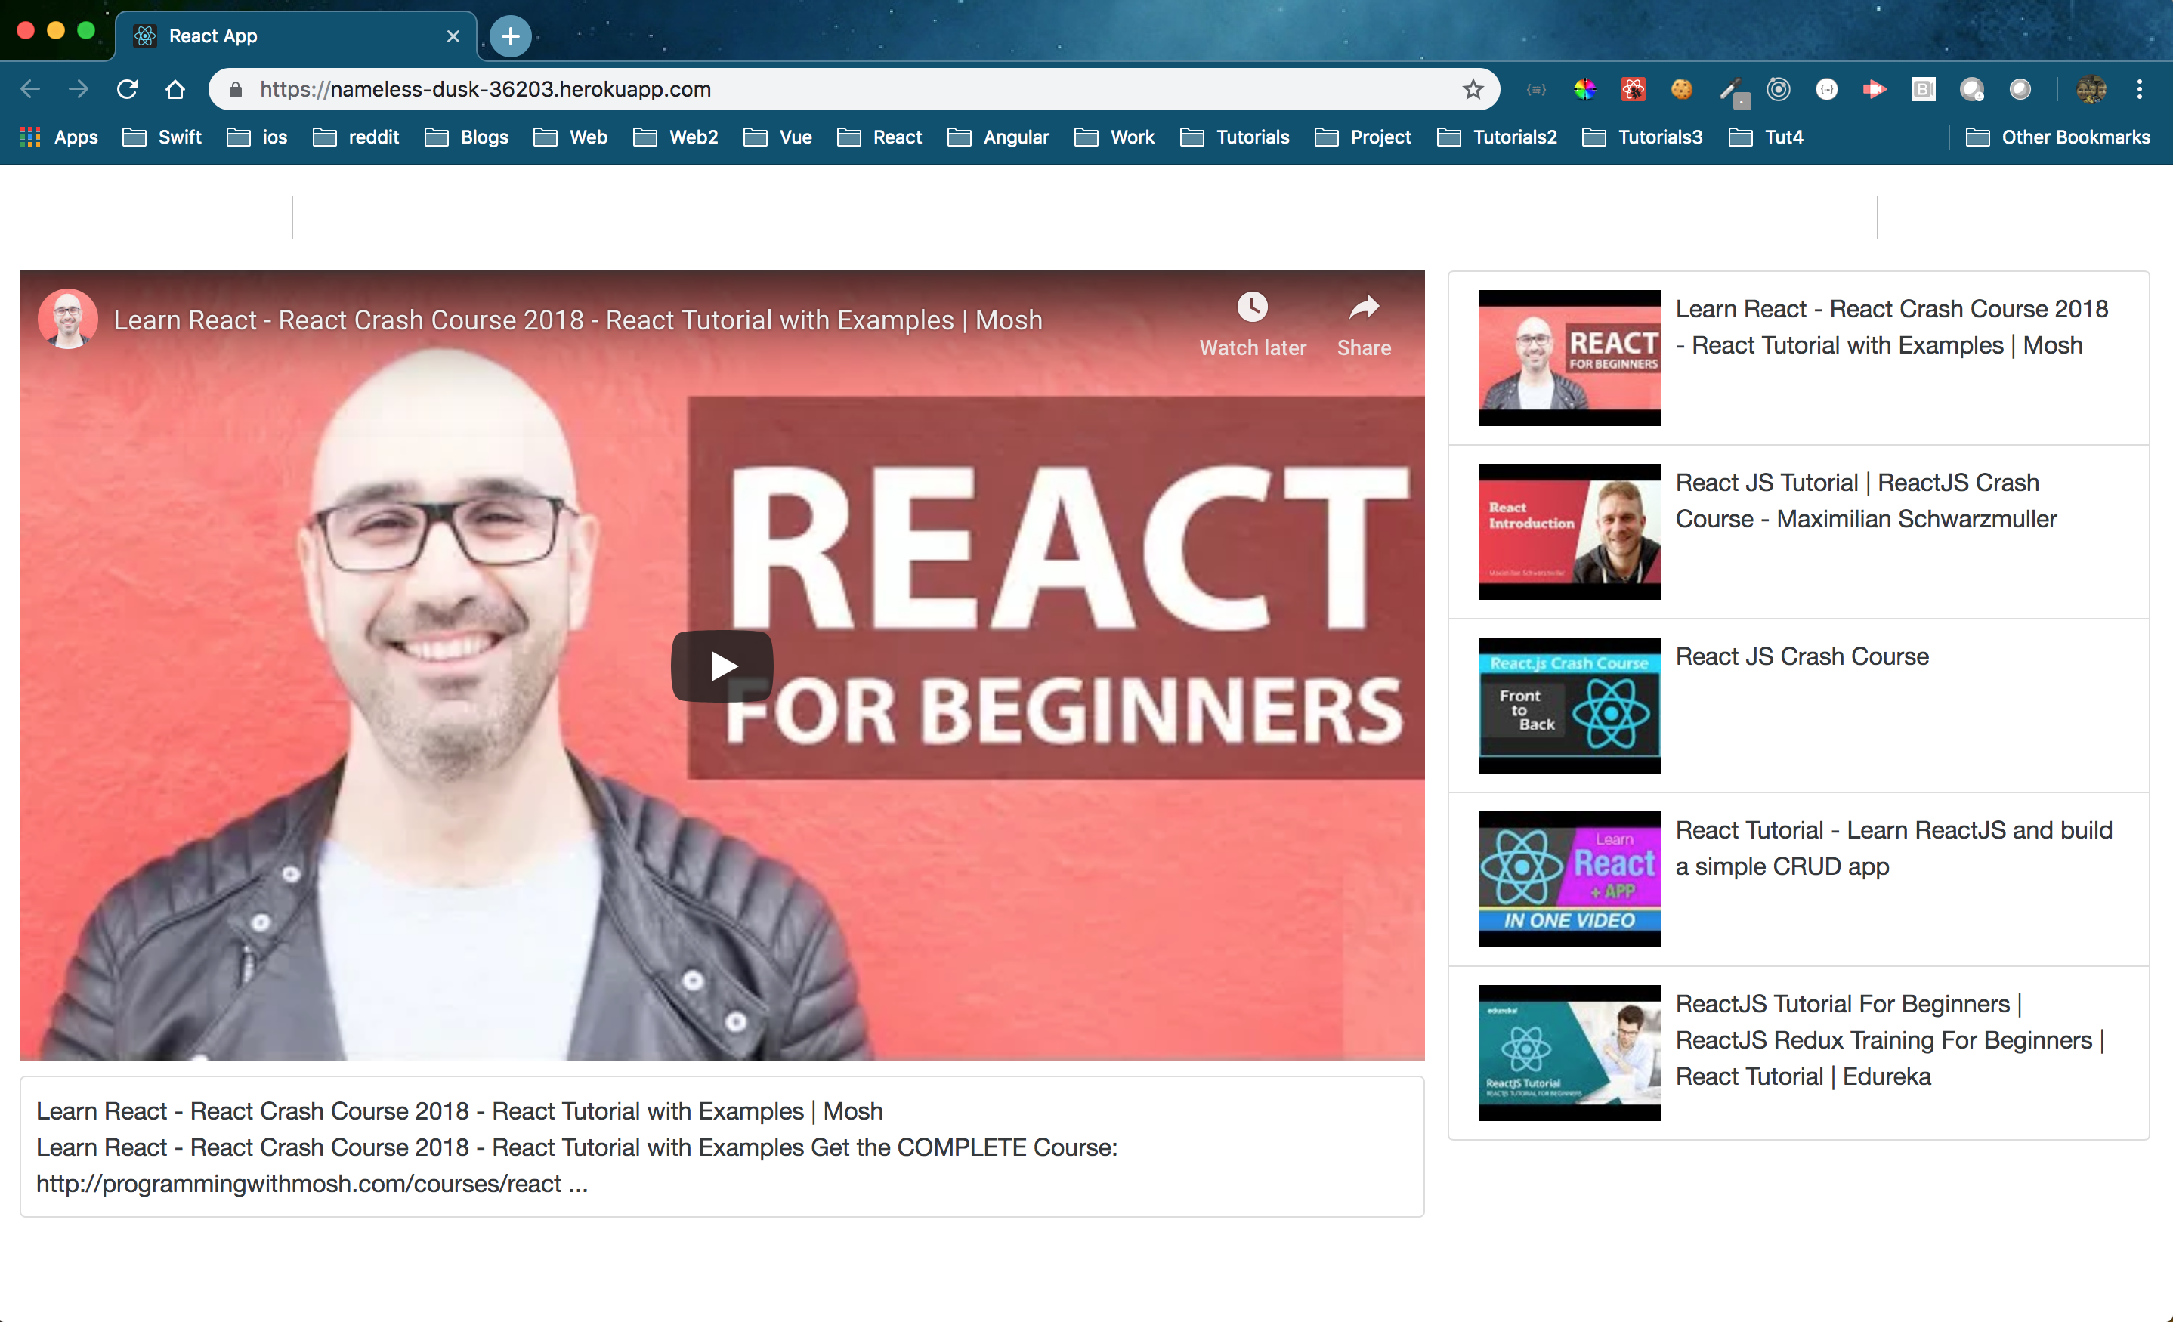Open the cookie editor extension

[1681, 89]
